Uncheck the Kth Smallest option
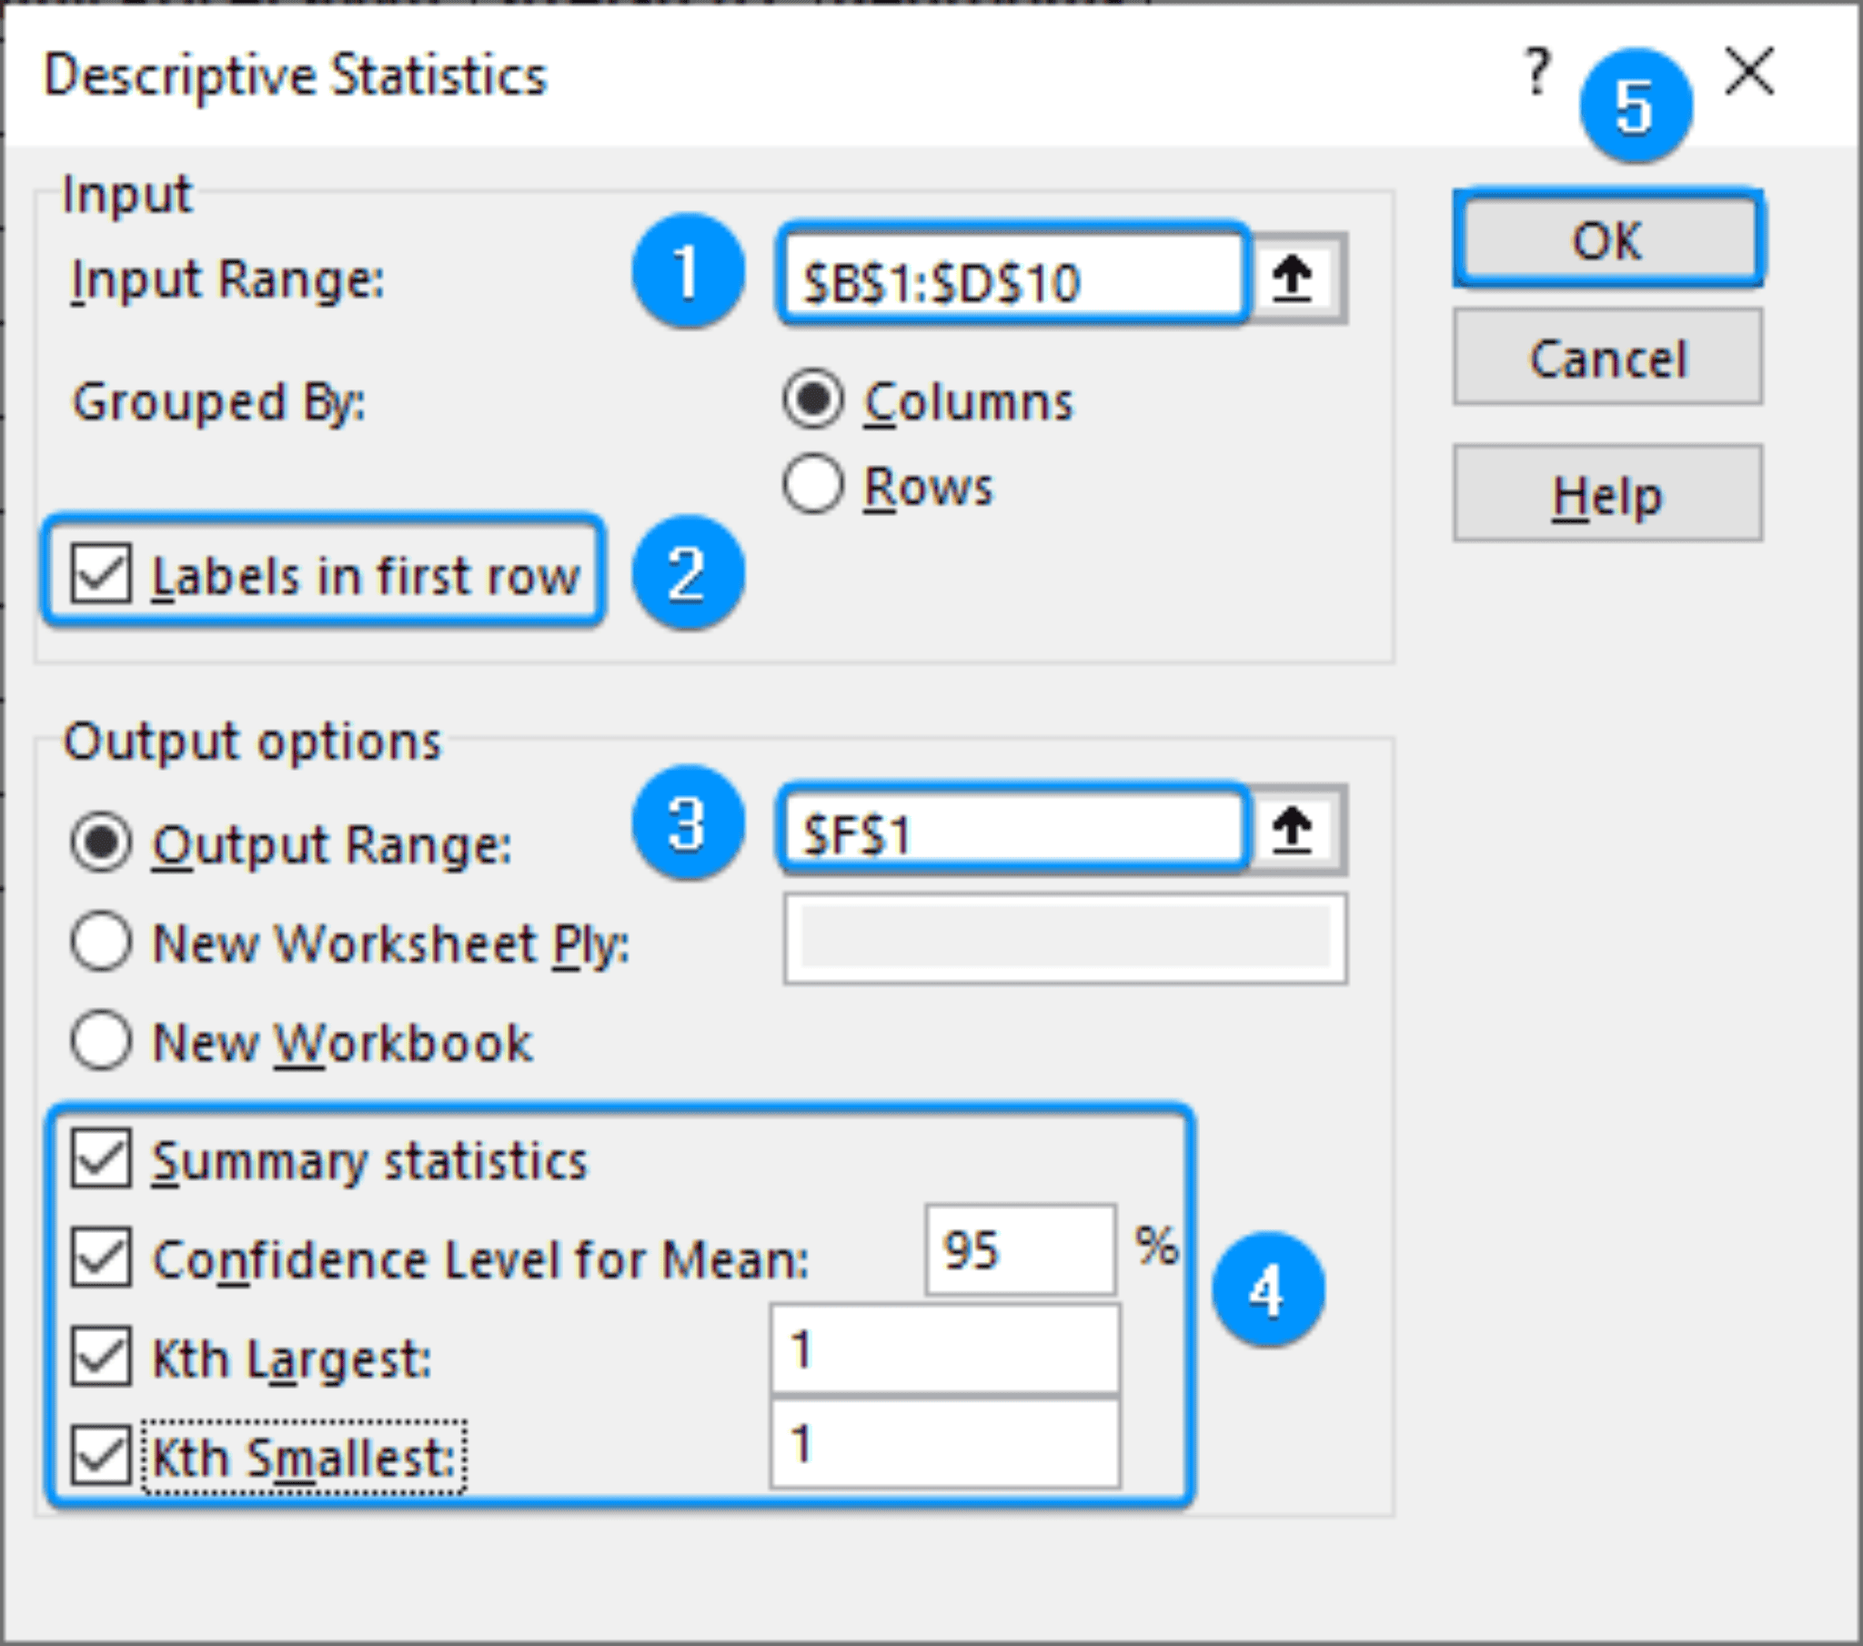The image size is (1863, 1646). click(101, 1456)
